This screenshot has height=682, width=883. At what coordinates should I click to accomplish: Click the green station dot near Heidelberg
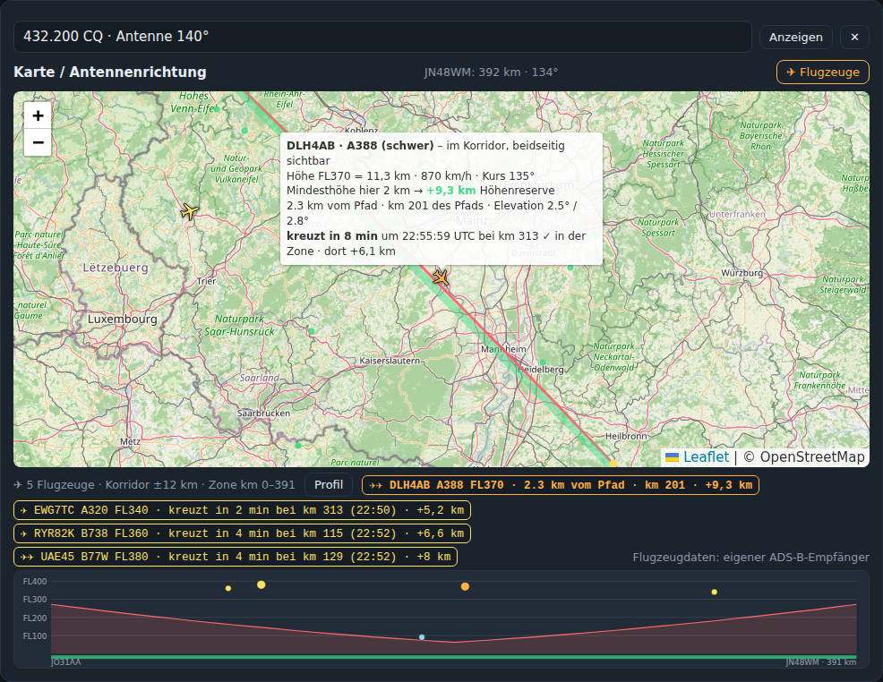pyautogui.click(x=543, y=362)
